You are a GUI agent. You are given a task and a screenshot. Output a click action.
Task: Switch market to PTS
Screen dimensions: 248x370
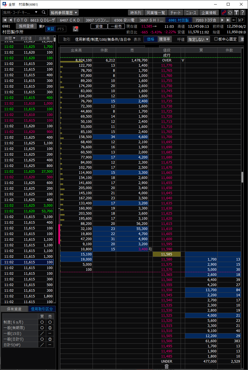[61, 29]
